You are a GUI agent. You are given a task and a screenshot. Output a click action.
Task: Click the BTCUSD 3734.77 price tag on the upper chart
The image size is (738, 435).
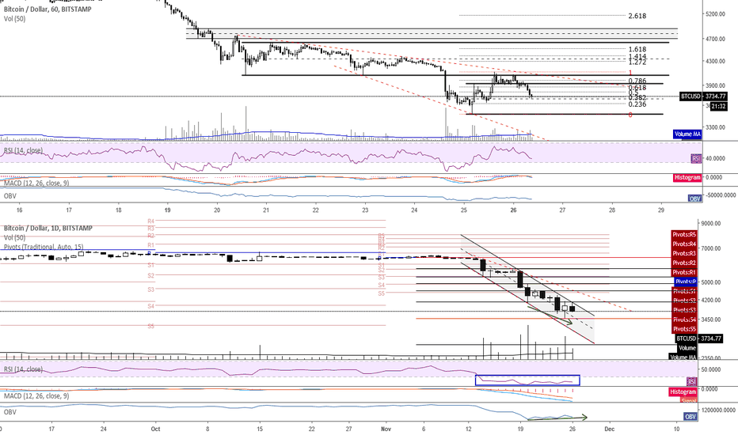click(702, 96)
